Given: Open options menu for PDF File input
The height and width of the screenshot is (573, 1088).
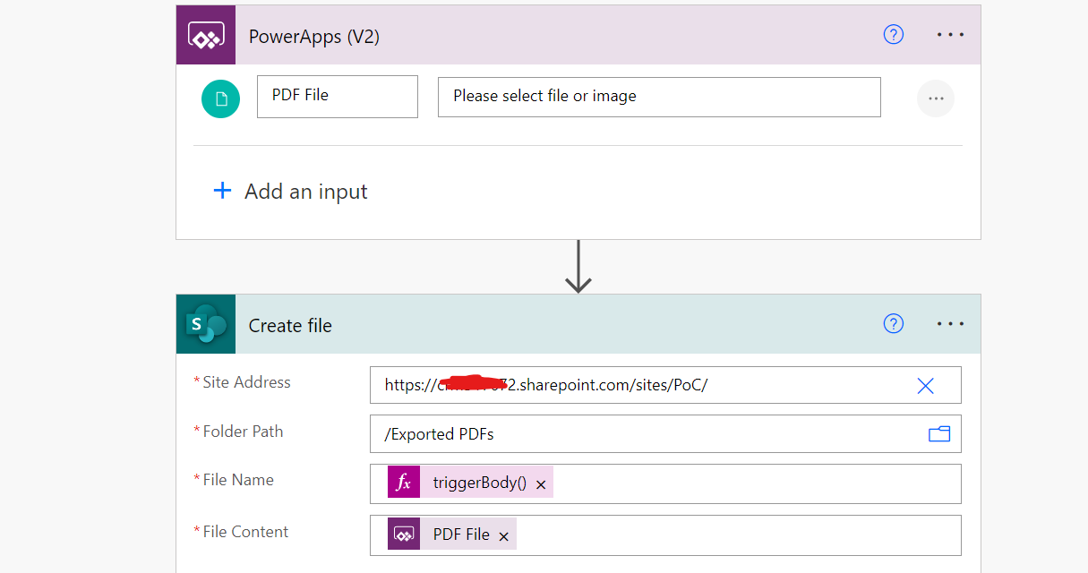Looking at the screenshot, I should tap(936, 98).
